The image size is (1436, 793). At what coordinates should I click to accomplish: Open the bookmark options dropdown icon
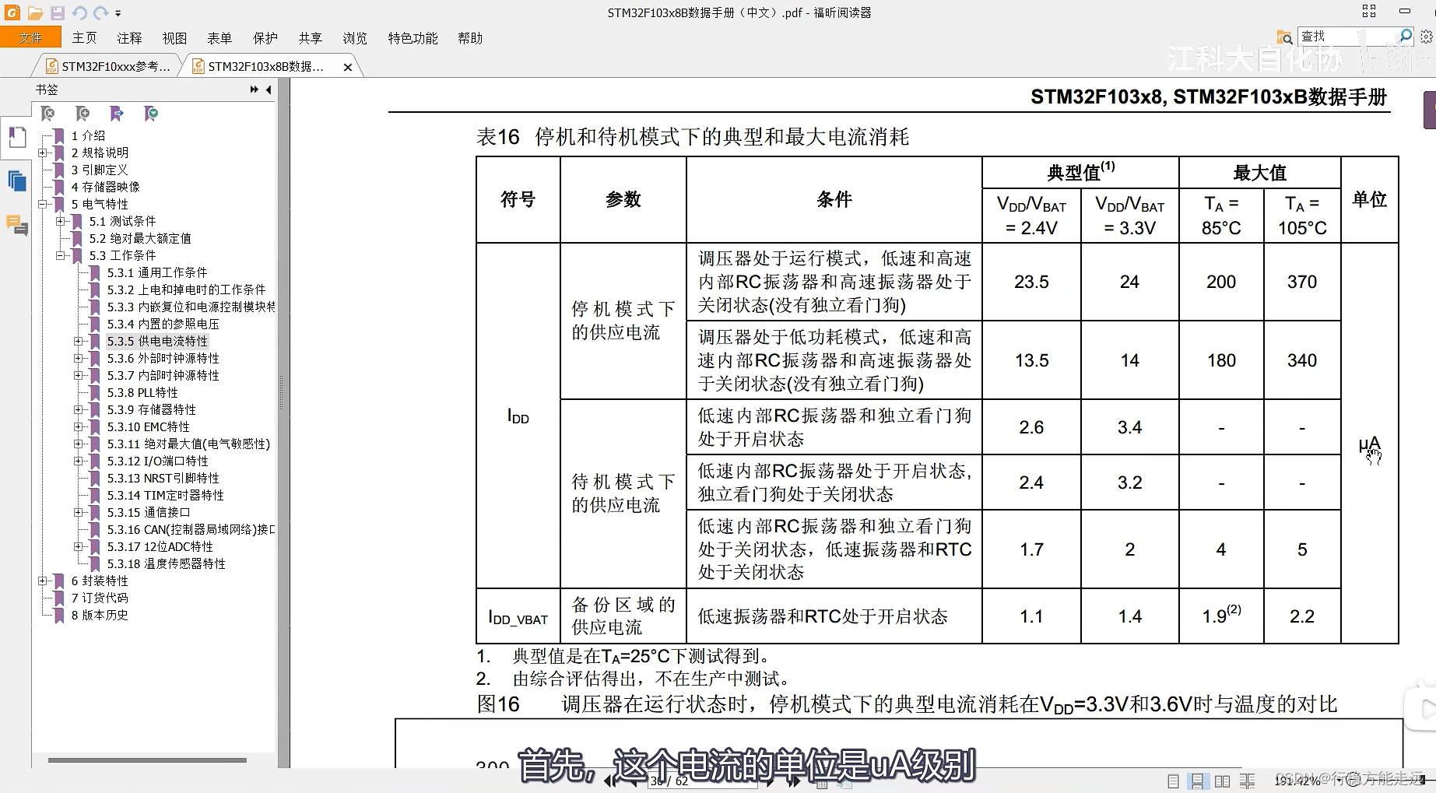coord(151,114)
